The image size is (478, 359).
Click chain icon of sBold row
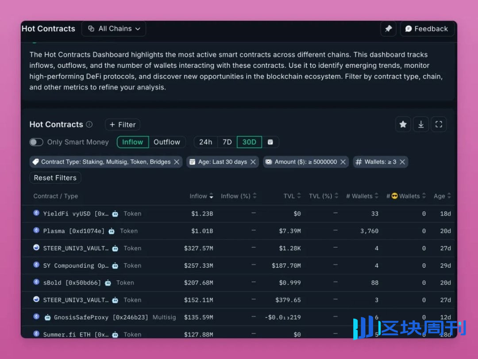tap(36, 282)
